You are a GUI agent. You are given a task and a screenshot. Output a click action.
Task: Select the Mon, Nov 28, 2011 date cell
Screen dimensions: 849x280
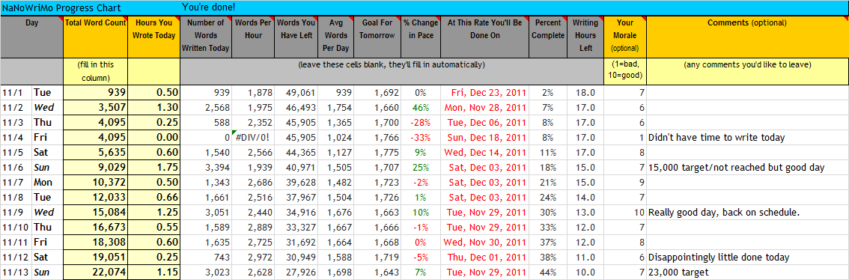coord(484,107)
